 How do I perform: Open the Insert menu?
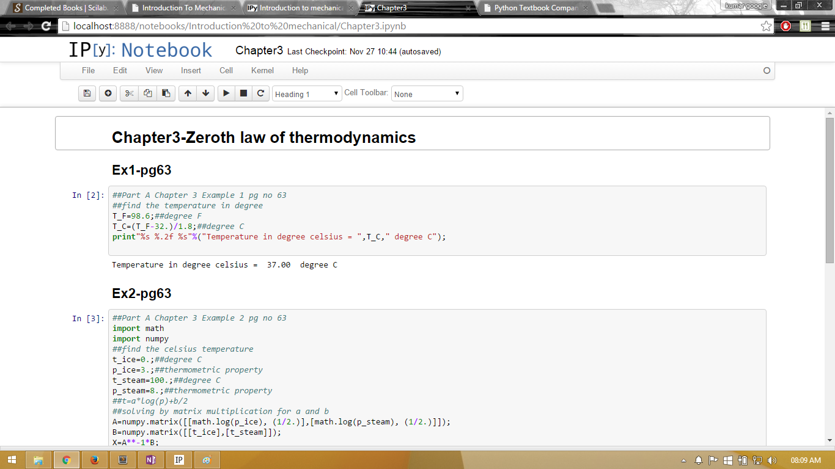(x=191, y=70)
